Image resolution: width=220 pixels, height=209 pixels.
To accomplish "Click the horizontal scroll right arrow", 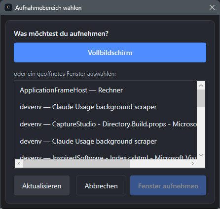I will click(193, 163).
